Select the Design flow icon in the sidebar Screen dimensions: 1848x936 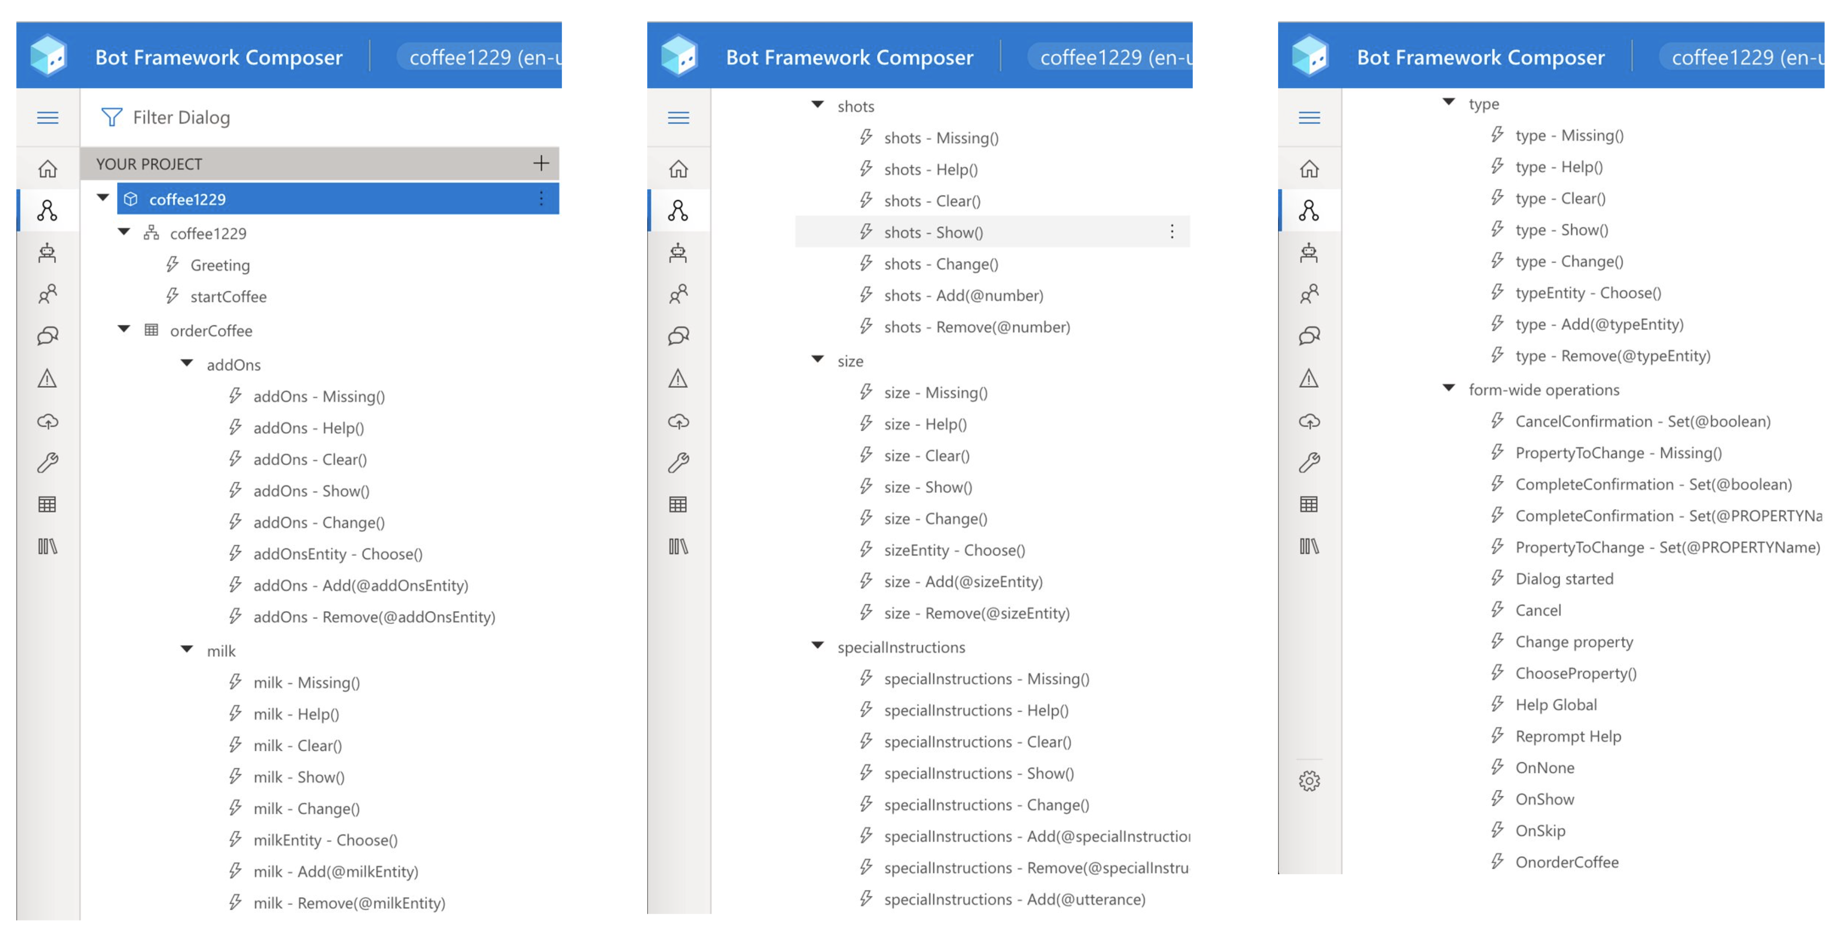pos(48,210)
